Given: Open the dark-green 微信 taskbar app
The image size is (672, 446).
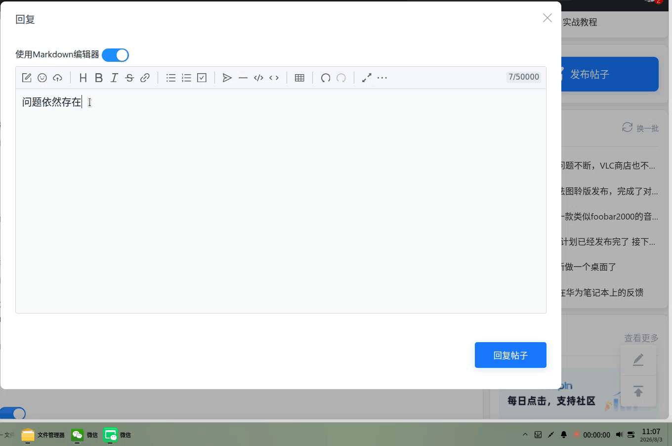Looking at the screenshot, I should click(x=84, y=435).
